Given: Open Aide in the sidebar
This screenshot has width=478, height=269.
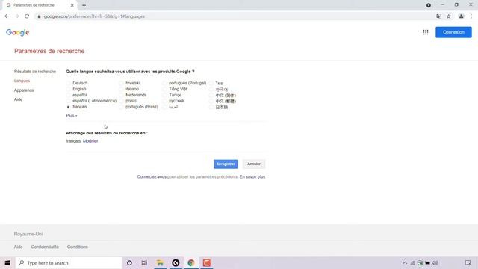Looking at the screenshot, I should coord(18,99).
